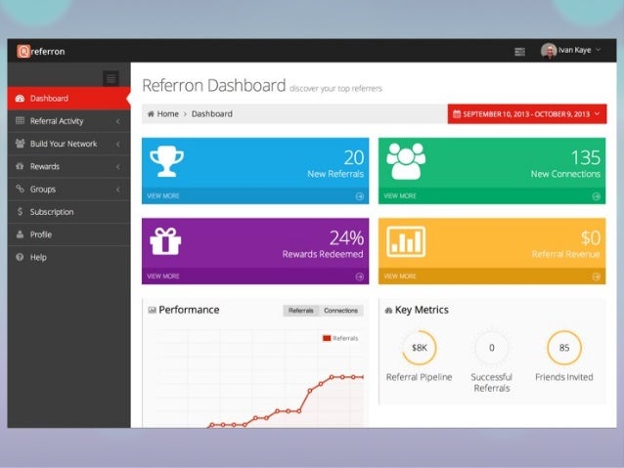Click the Key Metrics panel icon
Screen dimensions: 624x468
pyautogui.click(x=388, y=310)
